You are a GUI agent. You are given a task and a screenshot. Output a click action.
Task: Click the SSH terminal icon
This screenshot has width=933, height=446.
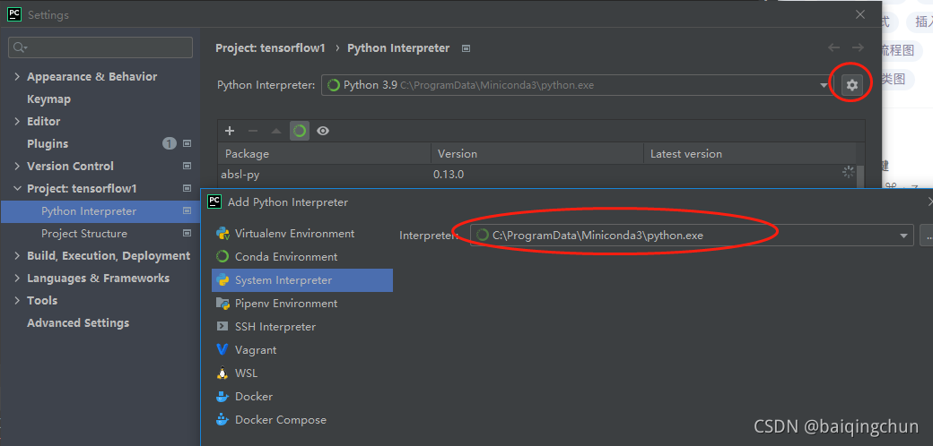[x=222, y=326]
